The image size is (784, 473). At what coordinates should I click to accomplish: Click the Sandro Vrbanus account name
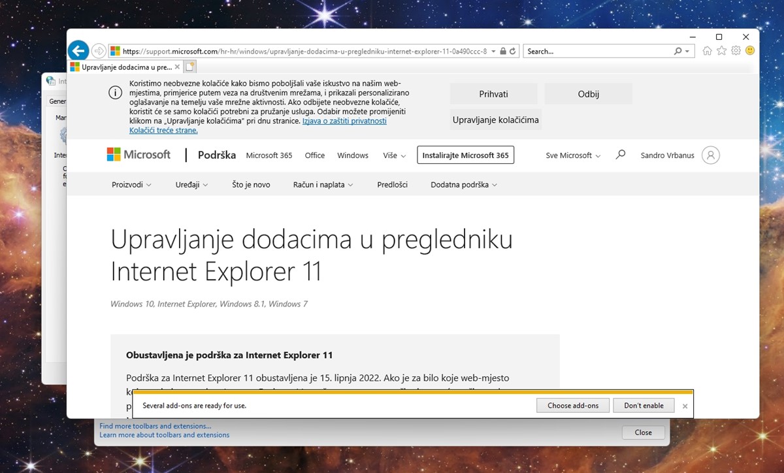666,155
